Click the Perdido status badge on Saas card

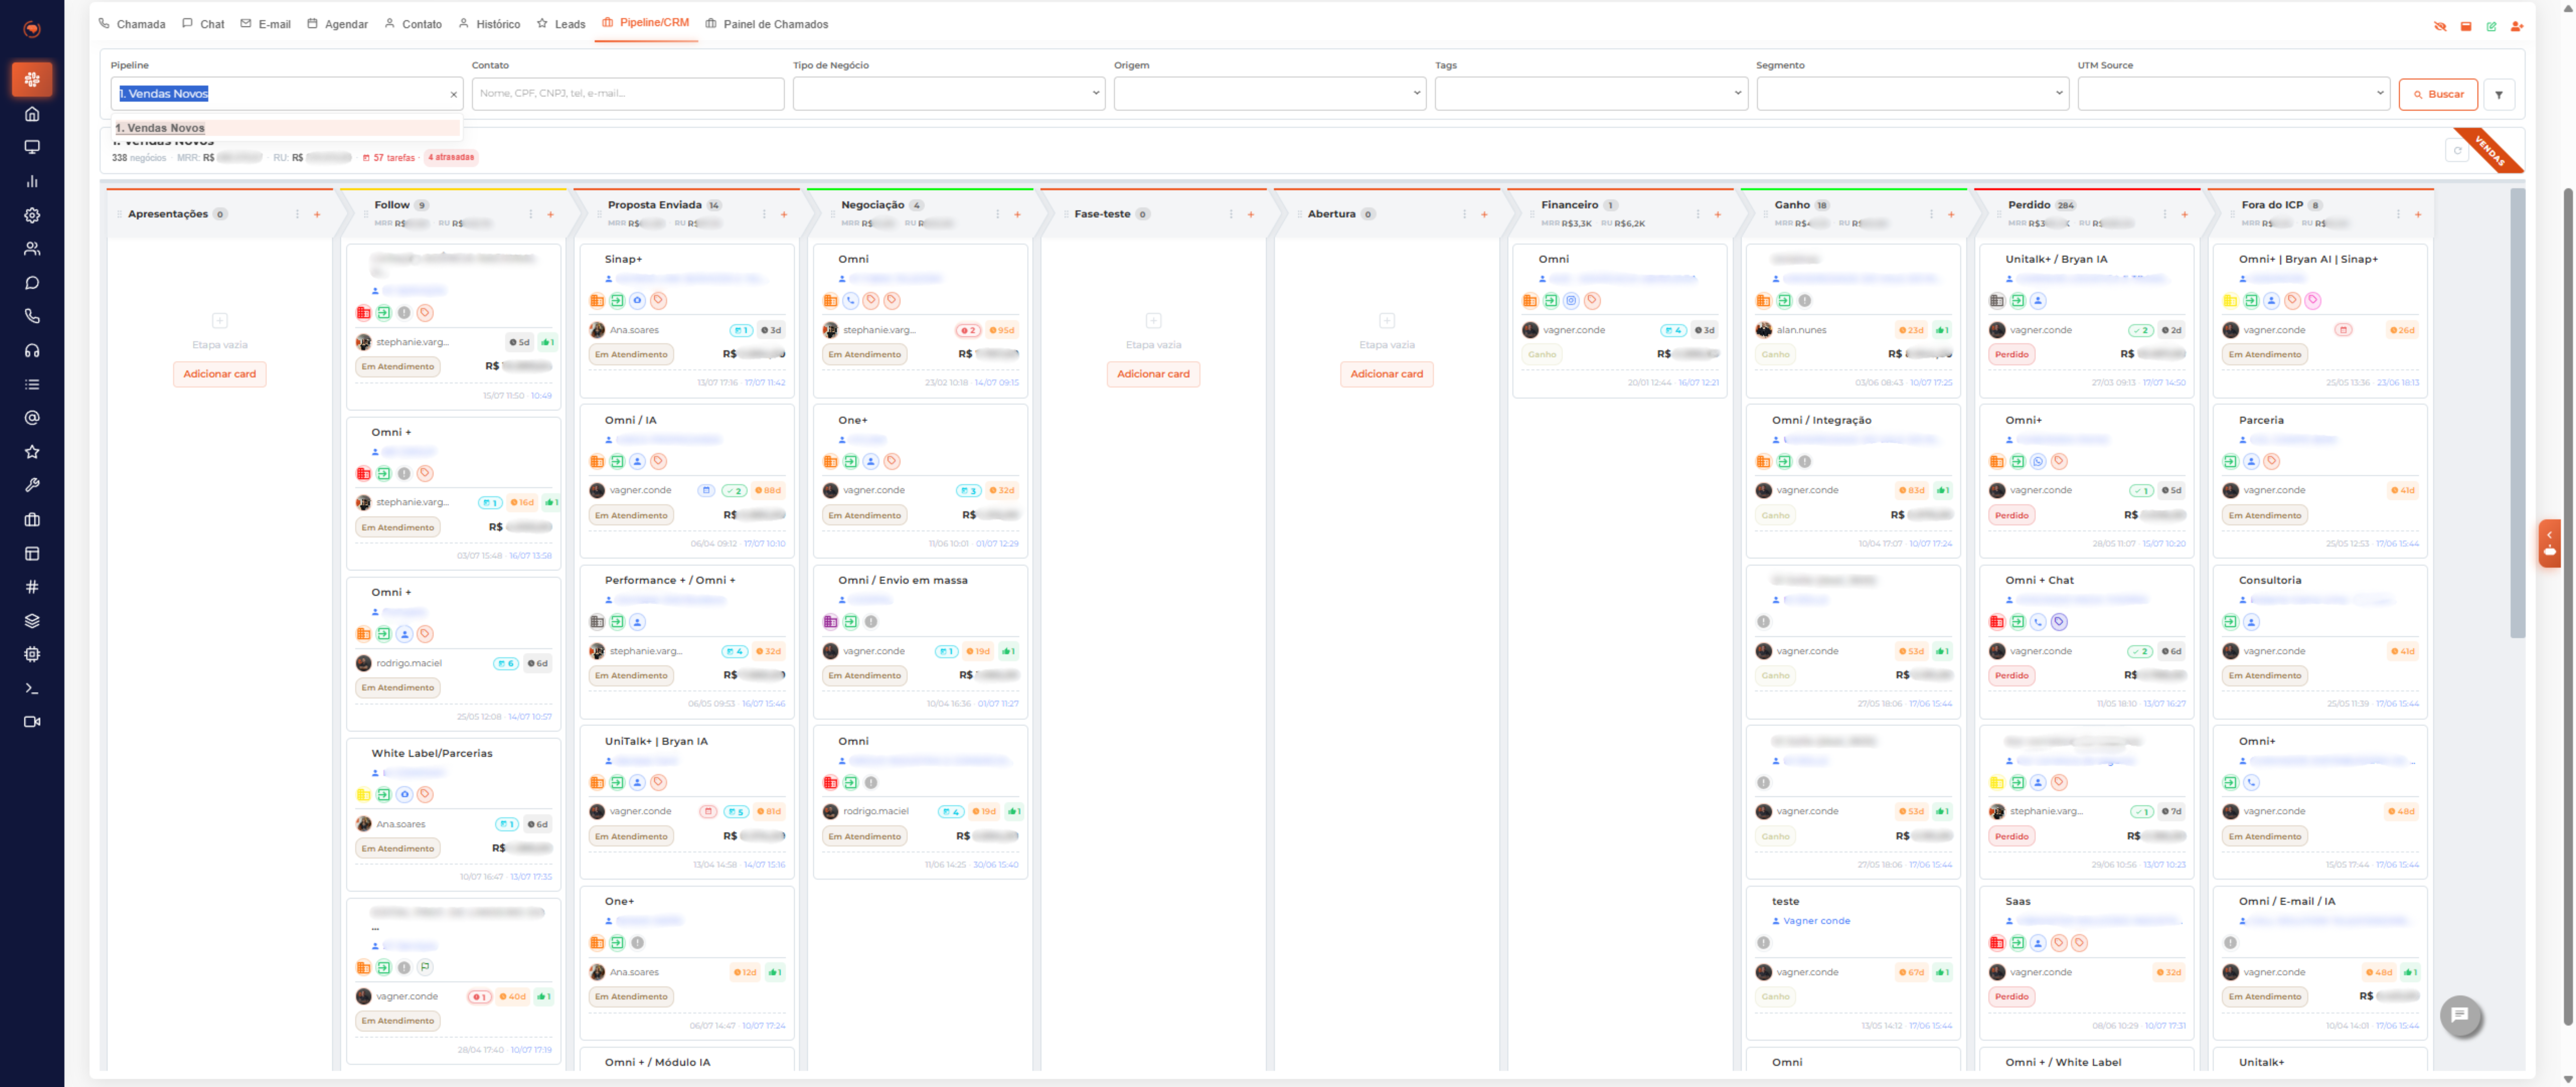click(2011, 997)
